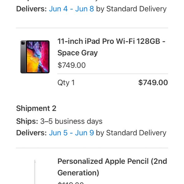Open the Jun 5 - Jun 9 delivery link
This screenshot has height=184, width=184.
(x=71, y=133)
